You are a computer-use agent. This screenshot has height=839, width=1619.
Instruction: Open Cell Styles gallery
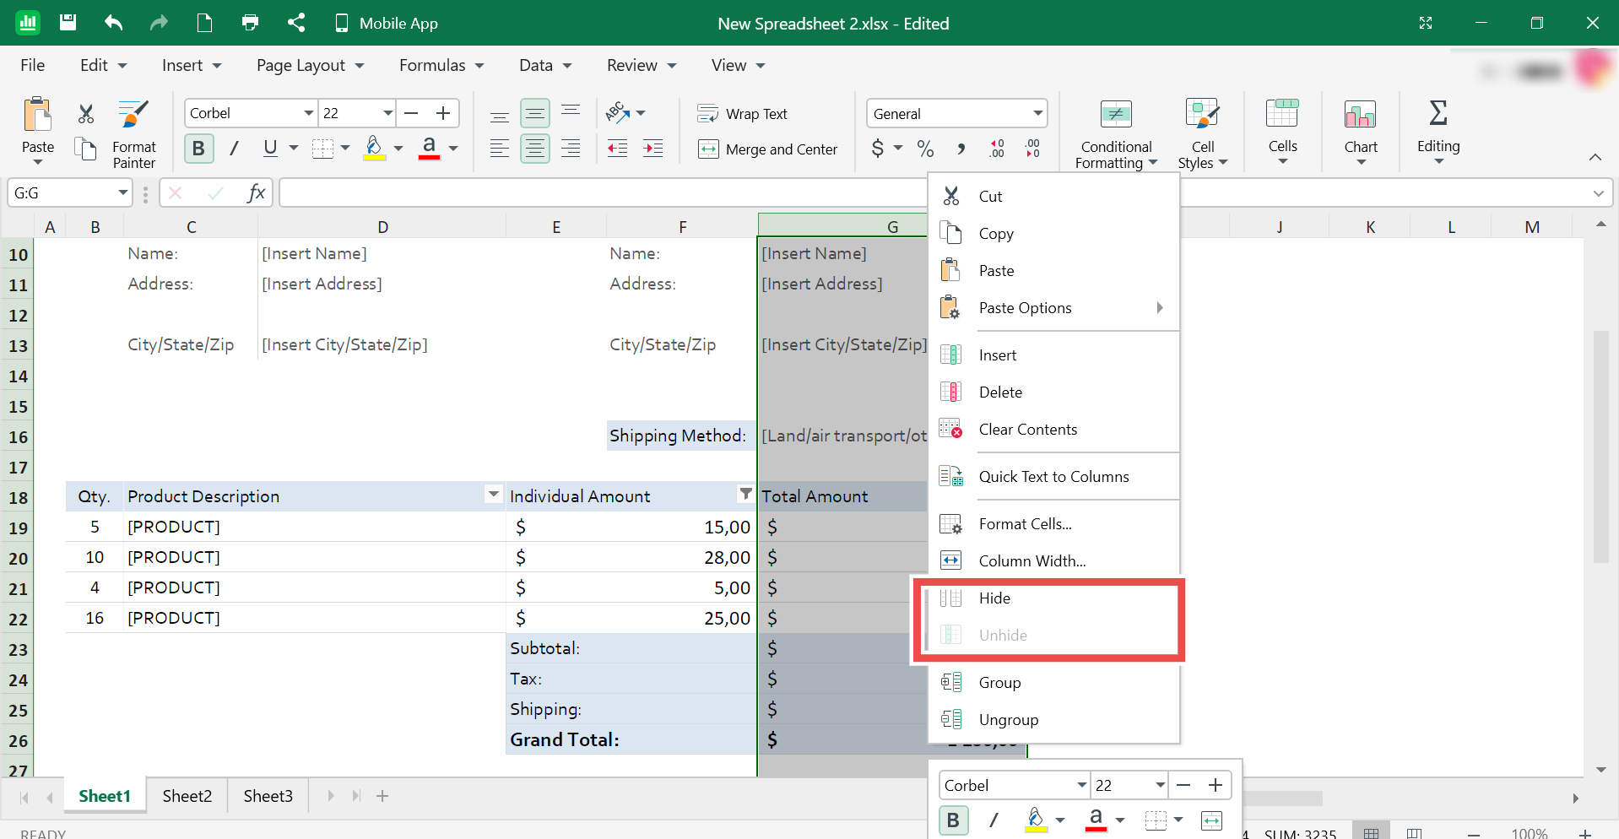tap(1203, 134)
